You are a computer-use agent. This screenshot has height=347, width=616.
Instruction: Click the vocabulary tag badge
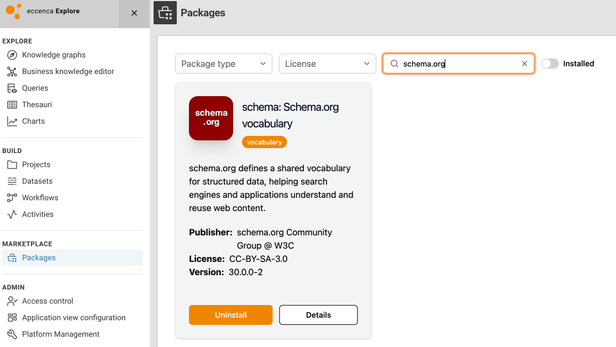coord(265,142)
